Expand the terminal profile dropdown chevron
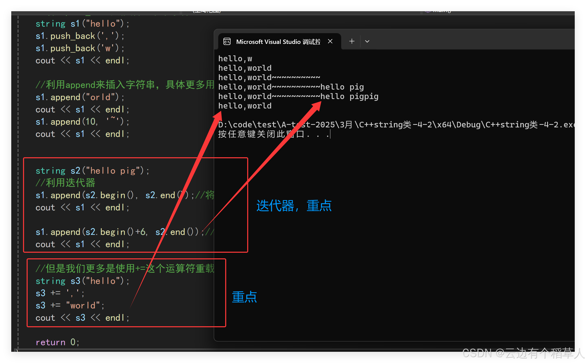Screen dimensions: 586x363 [367, 41]
